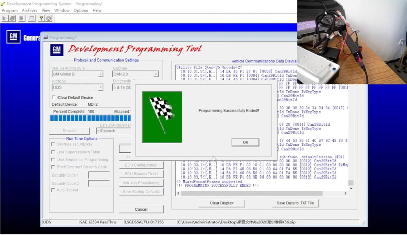Open the Window menu
This screenshot has height=235, width=407.
[x=62, y=10]
